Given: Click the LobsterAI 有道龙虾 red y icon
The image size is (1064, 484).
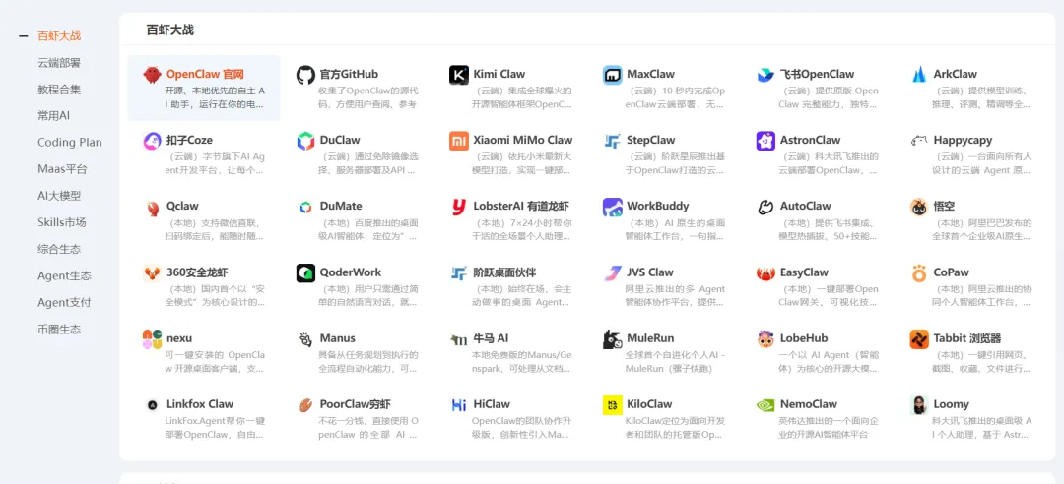Looking at the screenshot, I should tap(459, 207).
